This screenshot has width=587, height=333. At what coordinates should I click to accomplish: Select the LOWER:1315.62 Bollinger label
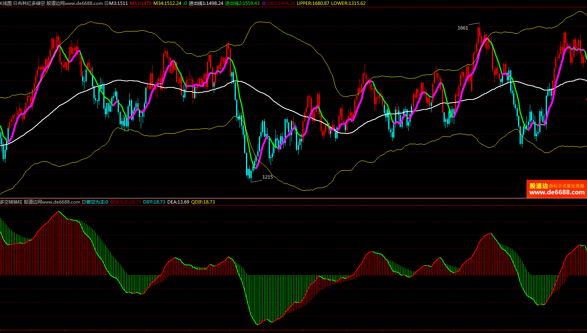pos(348,3)
